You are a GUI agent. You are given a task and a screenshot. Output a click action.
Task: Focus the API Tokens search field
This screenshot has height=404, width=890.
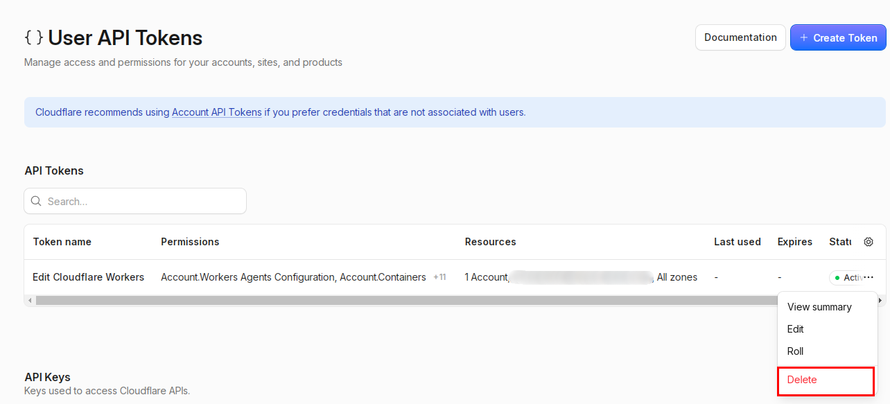click(x=135, y=201)
